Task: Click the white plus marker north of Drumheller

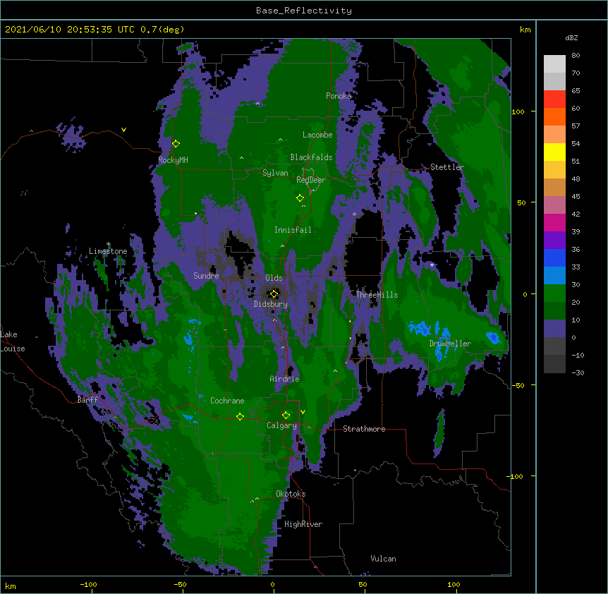Action: coord(432,265)
